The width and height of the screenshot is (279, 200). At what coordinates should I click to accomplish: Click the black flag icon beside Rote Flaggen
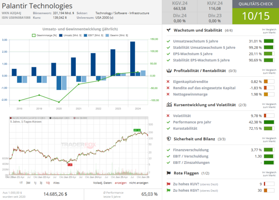pyautogui.click(x=169, y=173)
